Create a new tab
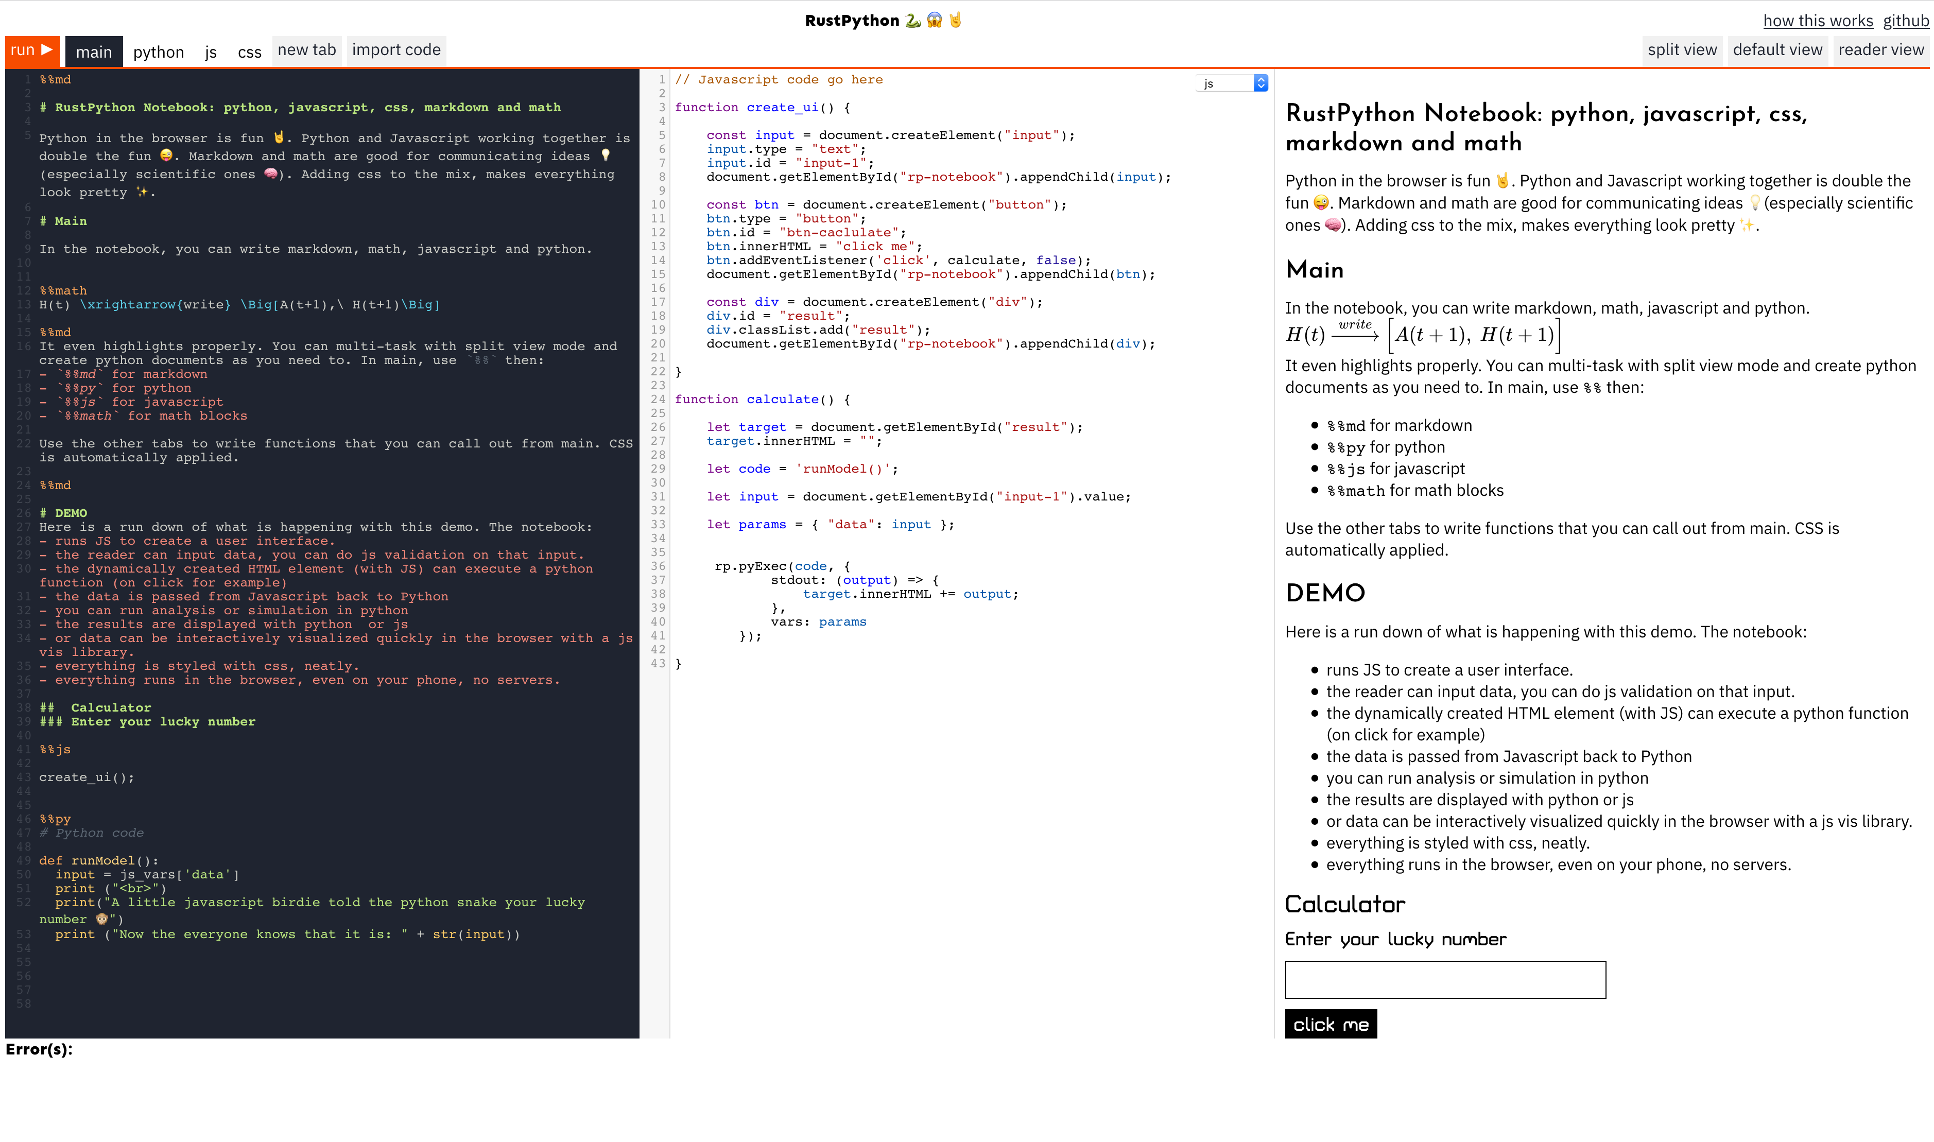 pos(307,50)
